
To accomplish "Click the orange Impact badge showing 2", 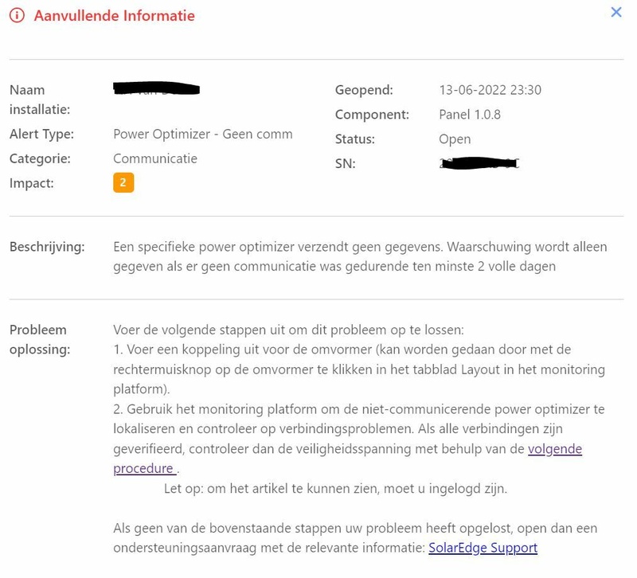I will coord(123,183).
